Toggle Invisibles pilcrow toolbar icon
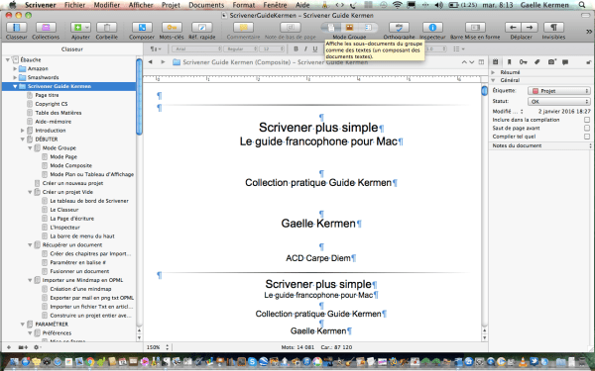 tap(553, 28)
